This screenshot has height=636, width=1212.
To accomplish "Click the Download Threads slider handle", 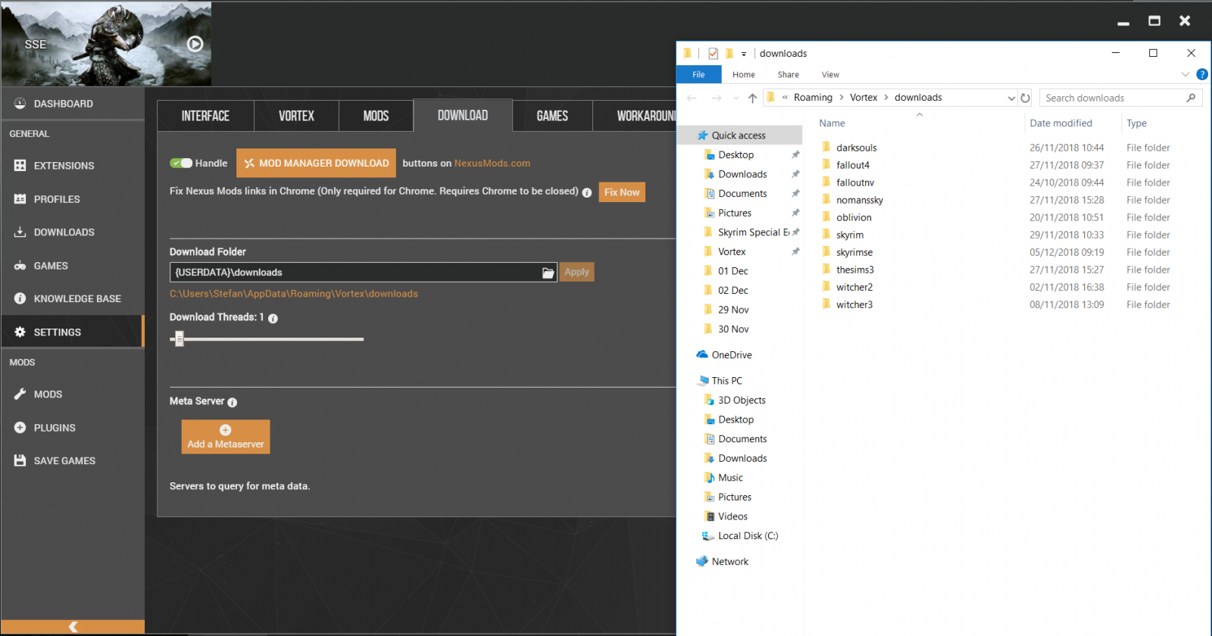I will click(180, 339).
